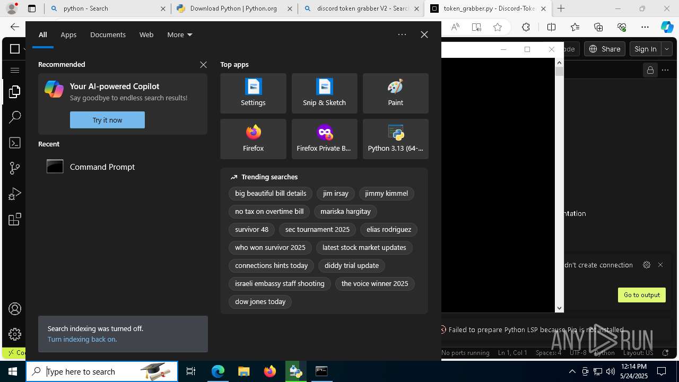The height and width of the screenshot is (382, 679).
Task: Open Search icon in editor sidebar
Action: [15, 117]
